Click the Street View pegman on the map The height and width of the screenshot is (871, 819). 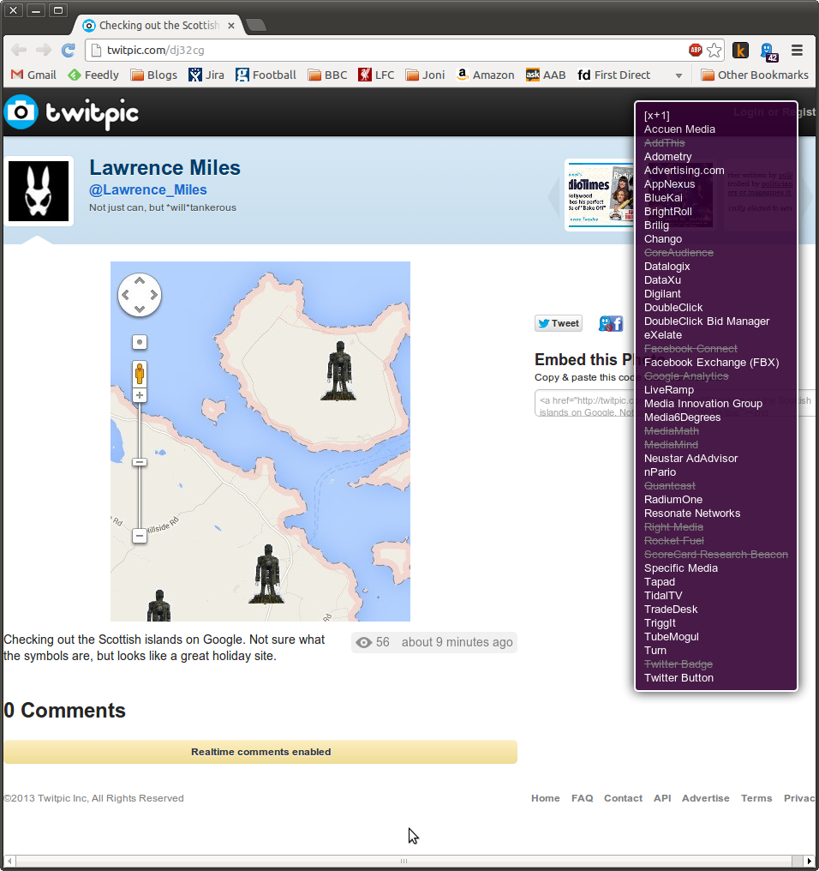click(140, 374)
